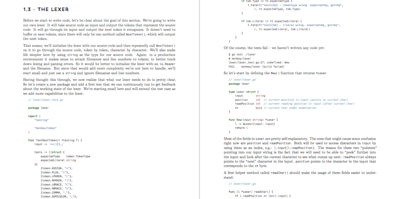Click the "$ go test ./lexer" command line
The width and height of the screenshot is (399, 199).
pos(242,54)
